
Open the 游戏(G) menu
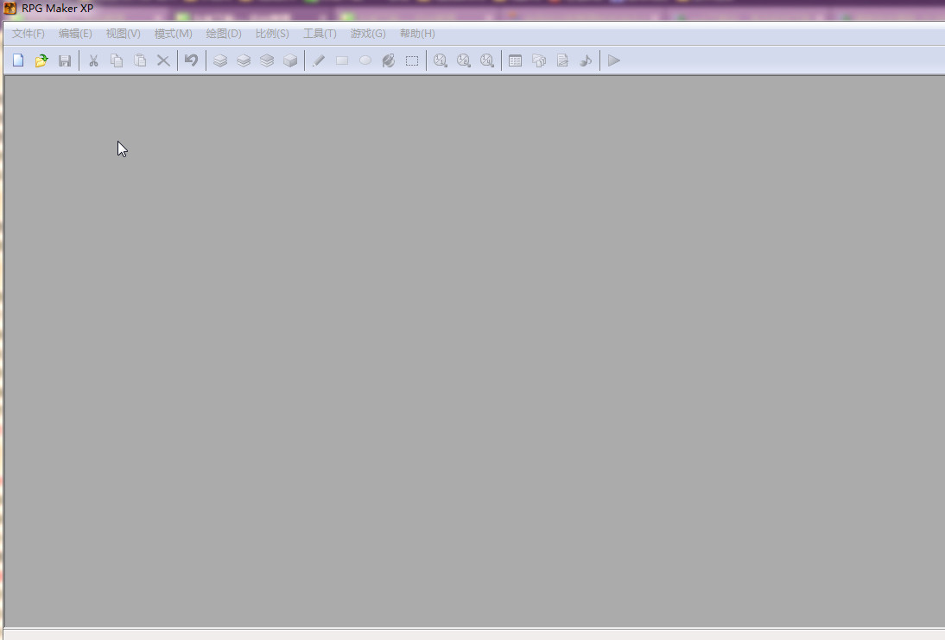coord(368,34)
